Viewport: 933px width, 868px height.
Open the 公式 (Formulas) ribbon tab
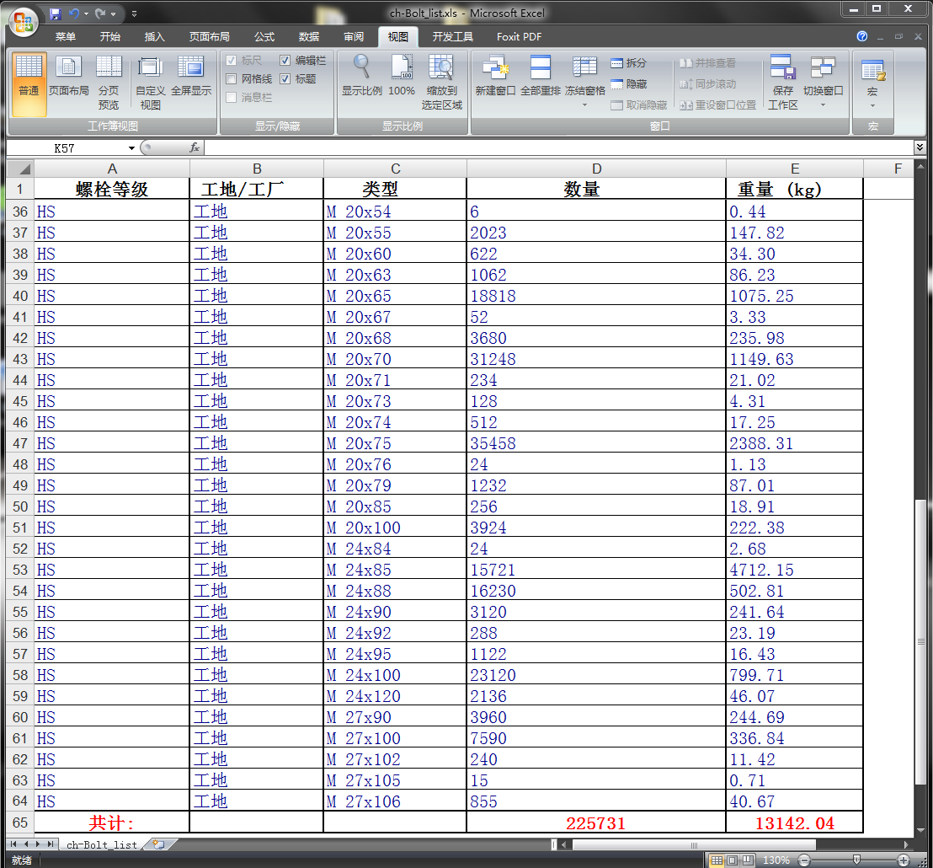pyautogui.click(x=264, y=37)
